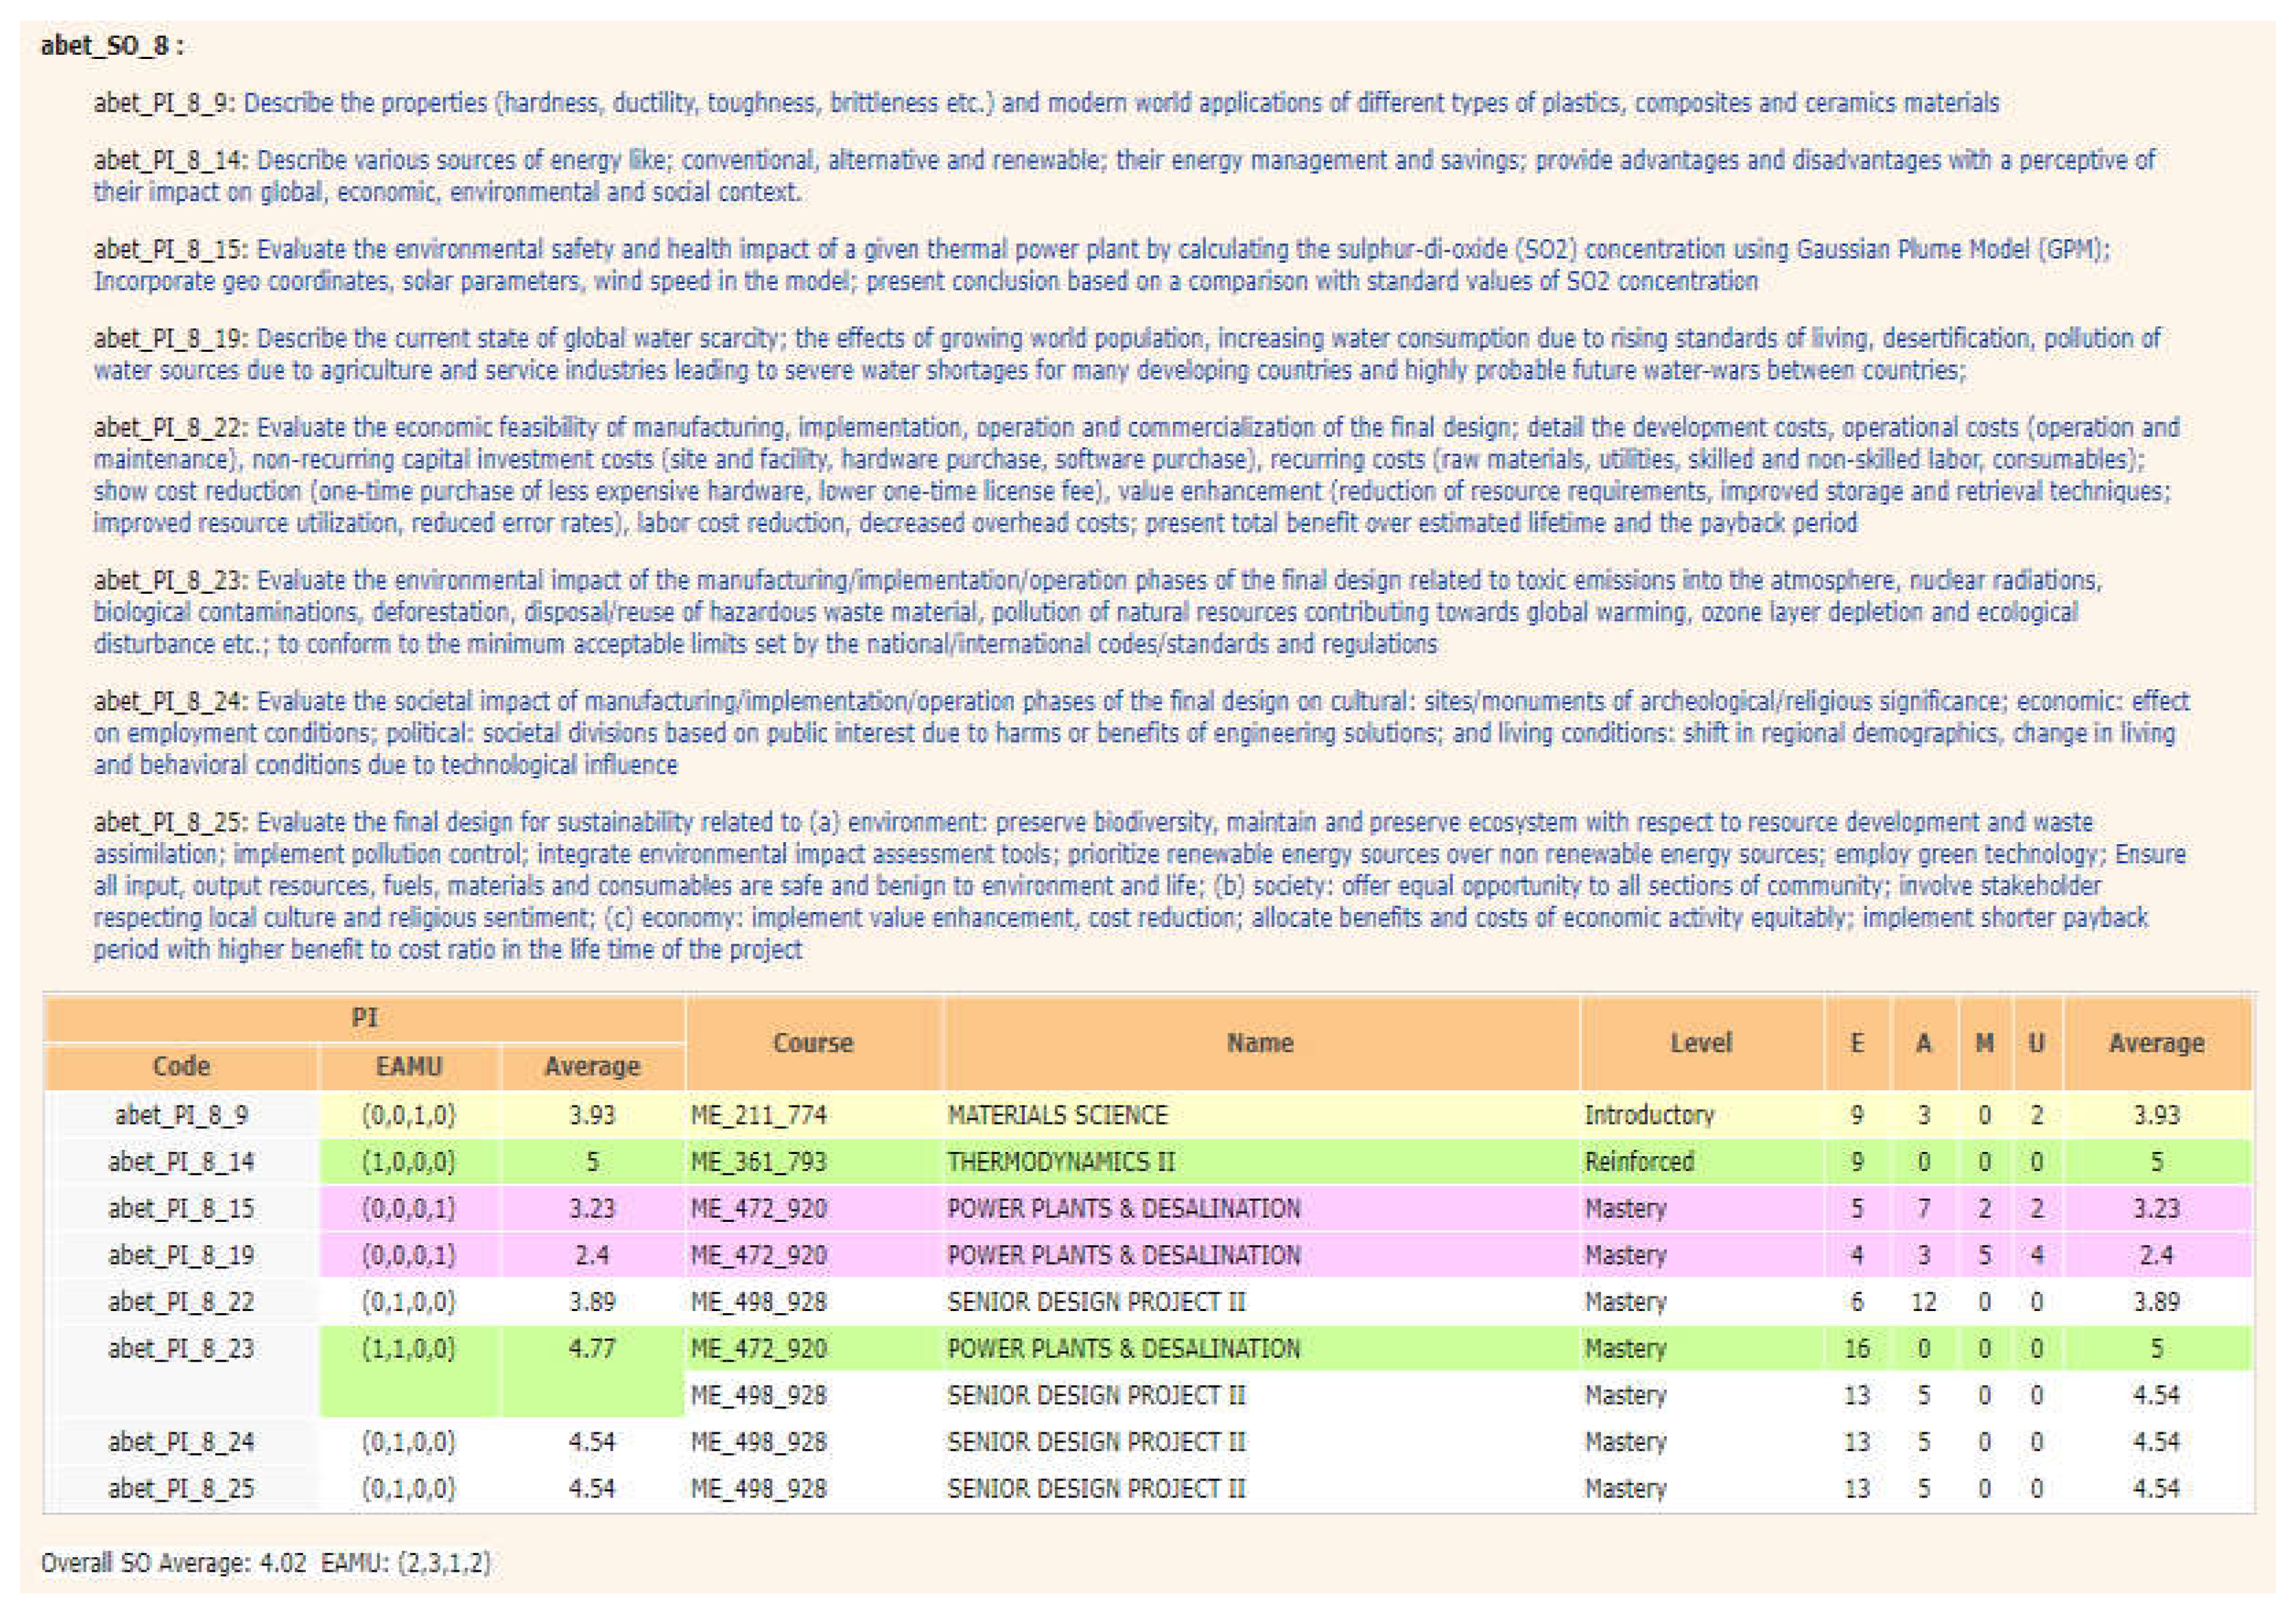Open the ME_361_793 THERMODYNAMICS II course
The image size is (2296, 1610).
click(x=758, y=1162)
